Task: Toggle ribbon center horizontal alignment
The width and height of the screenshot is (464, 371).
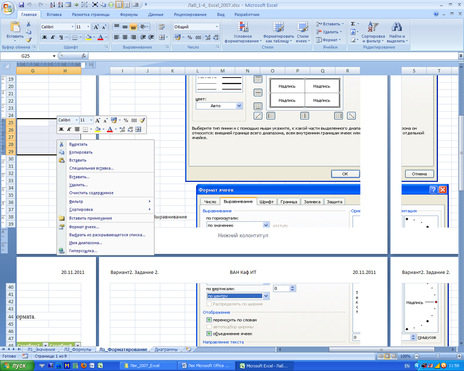Action: (125, 37)
